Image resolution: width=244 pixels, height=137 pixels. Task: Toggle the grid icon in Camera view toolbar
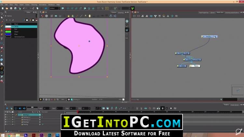pyautogui.click(x=52, y=16)
